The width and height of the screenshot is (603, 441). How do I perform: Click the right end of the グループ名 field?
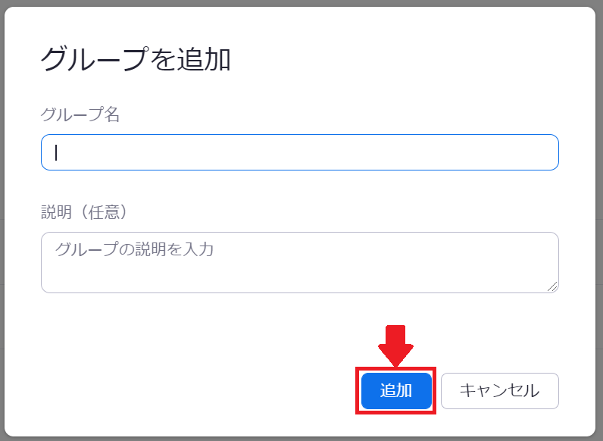(x=539, y=152)
